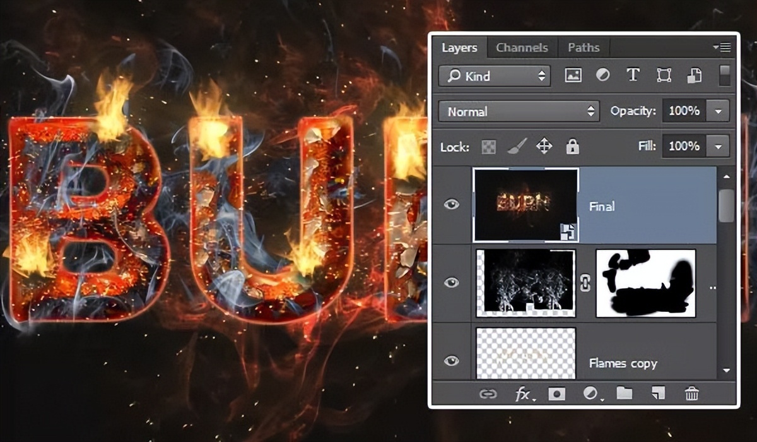The height and width of the screenshot is (442, 757).
Task: Open the Kind filter dropdown
Action: 495,76
